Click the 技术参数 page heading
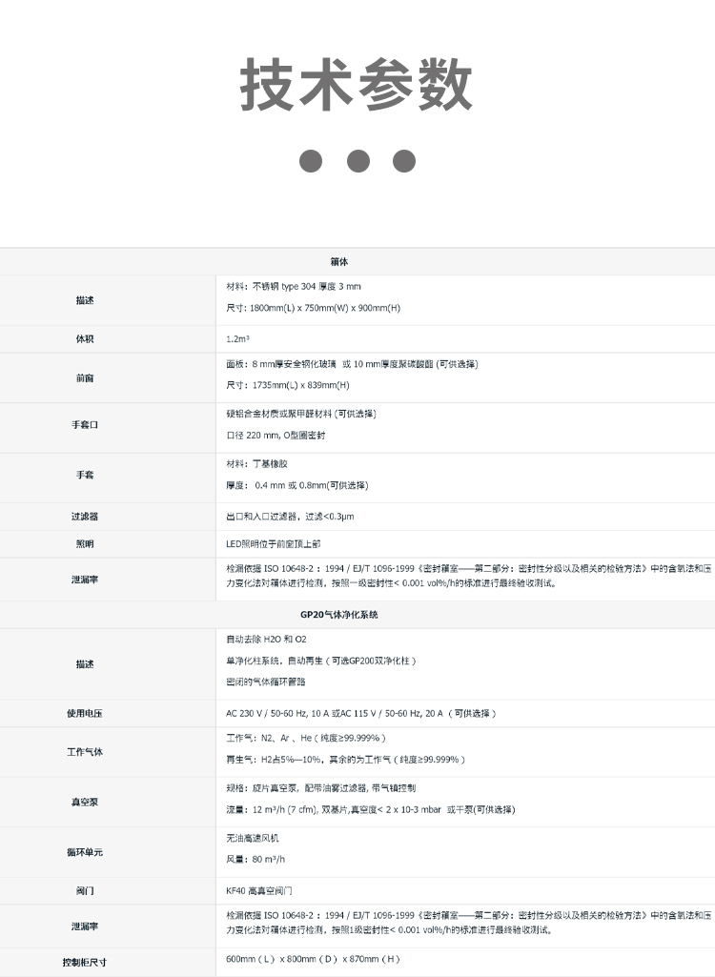The image size is (715, 977). tap(357, 85)
